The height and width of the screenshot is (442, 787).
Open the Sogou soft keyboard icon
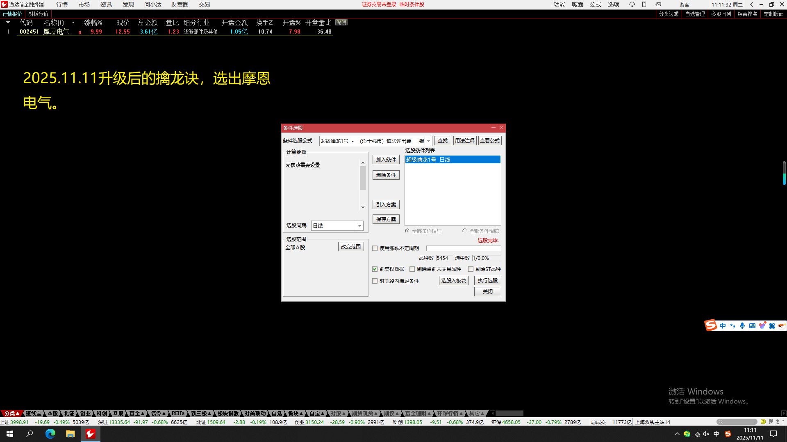click(752, 326)
